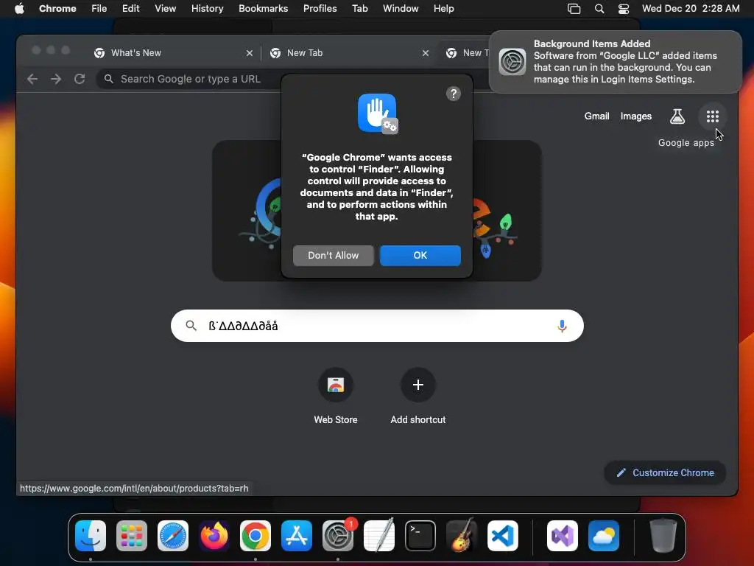This screenshot has height=566, width=754.
Task: Open the Gmail link
Action: pos(596,116)
